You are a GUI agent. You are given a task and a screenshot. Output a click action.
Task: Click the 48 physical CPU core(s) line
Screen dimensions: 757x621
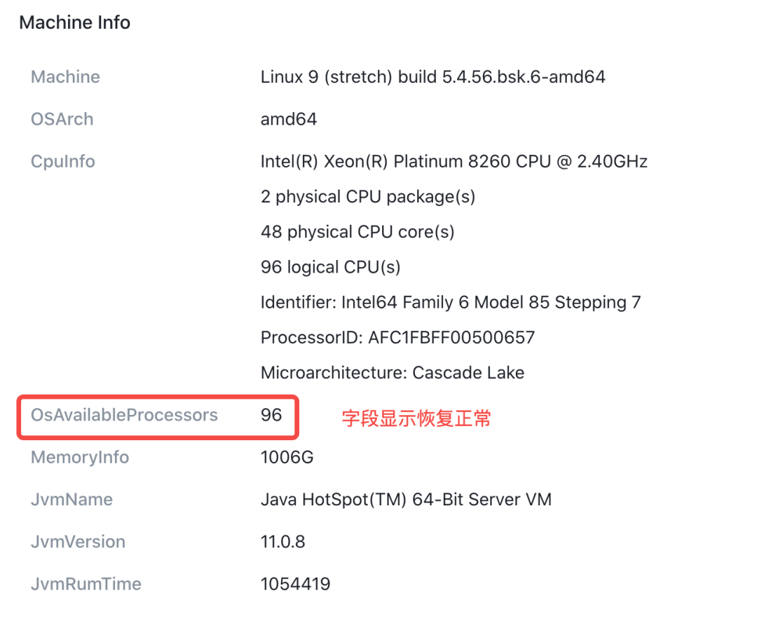click(357, 232)
